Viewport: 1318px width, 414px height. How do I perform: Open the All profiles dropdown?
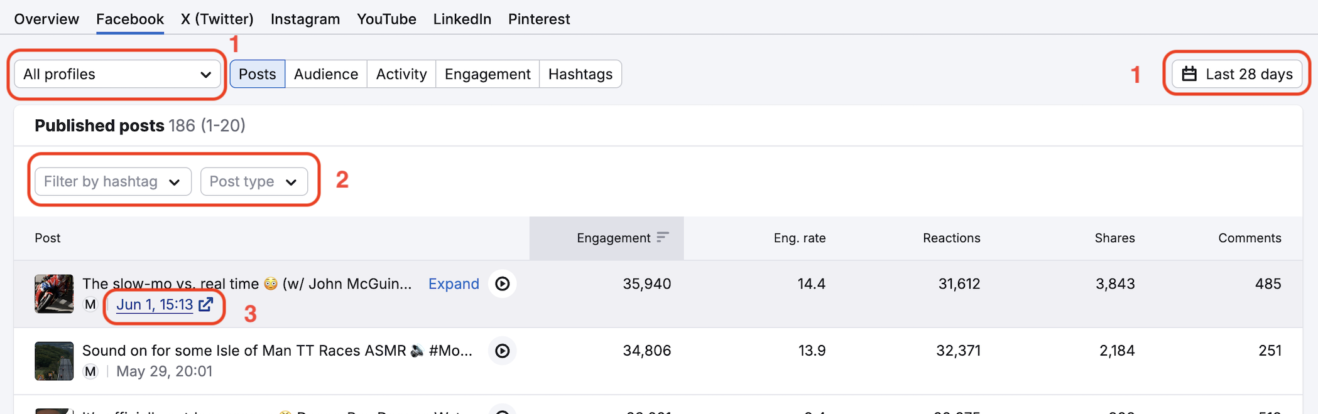coord(117,74)
